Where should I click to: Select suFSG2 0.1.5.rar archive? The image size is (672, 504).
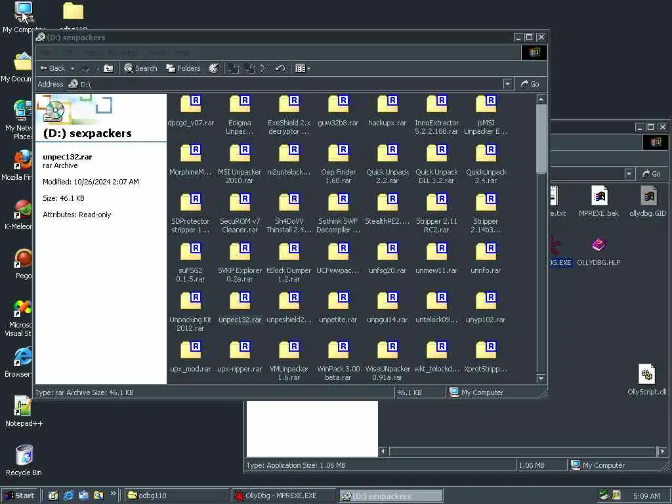191,263
